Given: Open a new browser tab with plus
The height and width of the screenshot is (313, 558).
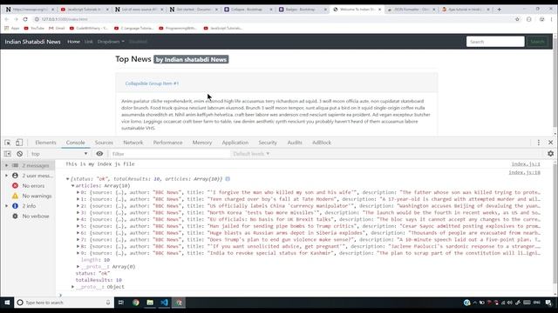Looking at the screenshot, I should coord(500,10).
